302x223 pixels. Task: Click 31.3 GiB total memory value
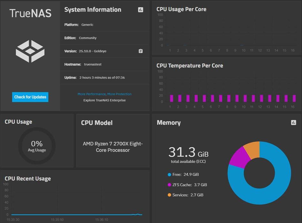click(188, 152)
